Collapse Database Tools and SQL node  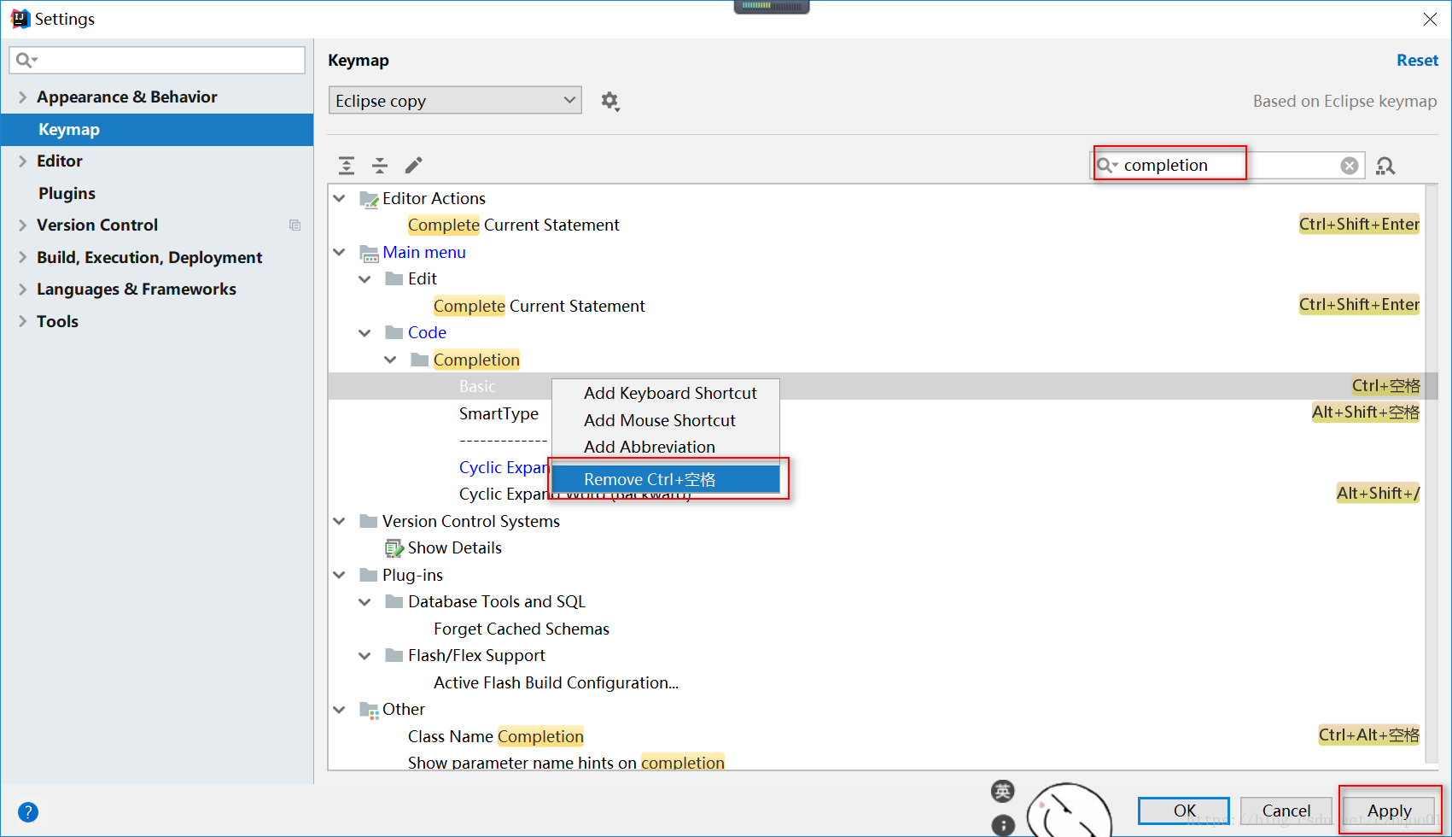coord(365,602)
